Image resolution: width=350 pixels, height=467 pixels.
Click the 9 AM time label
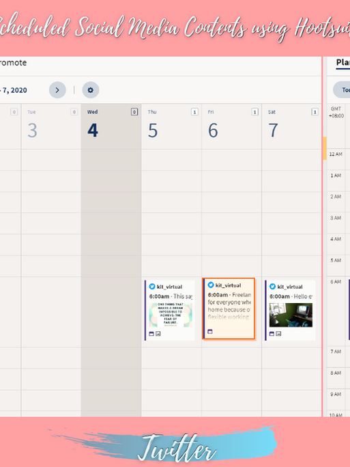pos(336,394)
